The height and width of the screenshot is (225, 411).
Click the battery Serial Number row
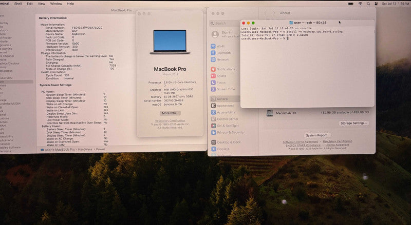(74, 28)
